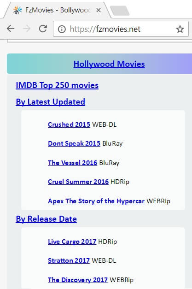The width and height of the screenshot is (192, 289).
Task: Open The Vessel 2016 movie link
Action: (73, 163)
